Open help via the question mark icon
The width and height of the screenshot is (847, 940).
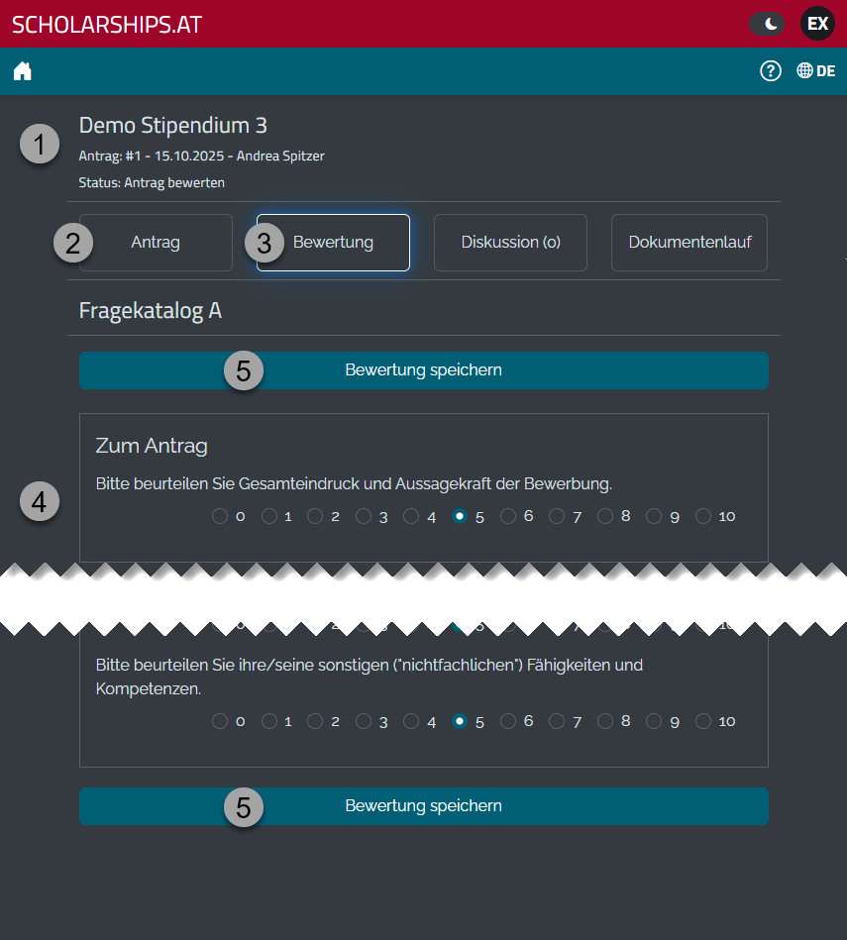771,70
